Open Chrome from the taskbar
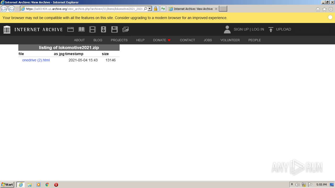This screenshot has width=335, height=188. pos(47,185)
